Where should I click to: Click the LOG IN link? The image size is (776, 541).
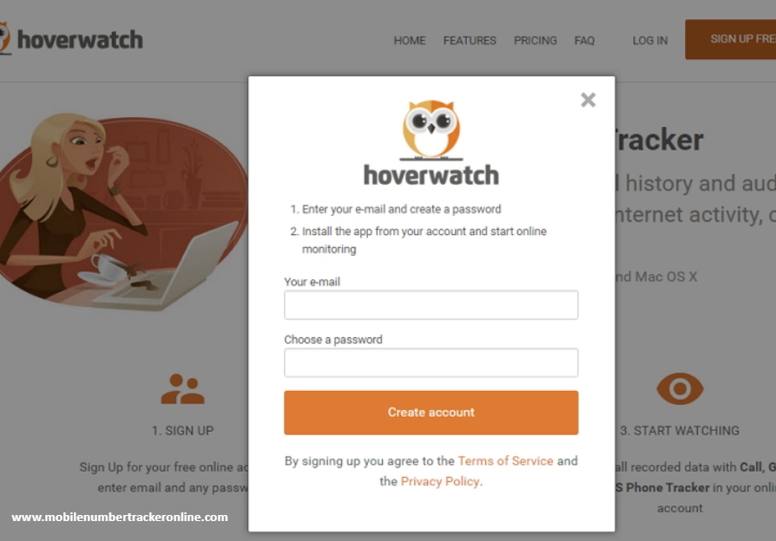tap(650, 41)
